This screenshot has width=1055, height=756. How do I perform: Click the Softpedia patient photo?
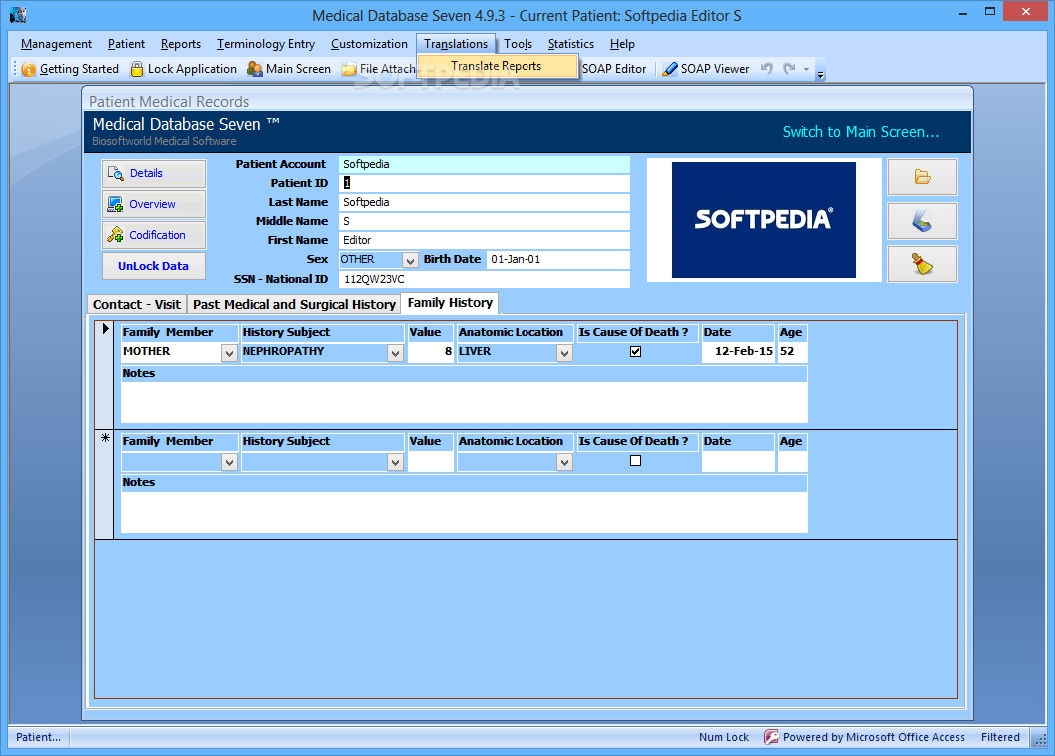(763, 220)
